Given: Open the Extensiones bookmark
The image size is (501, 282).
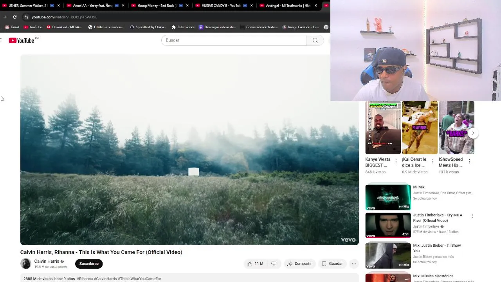Looking at the screenshot, I should pyautogui.click(x=183, y=27).
